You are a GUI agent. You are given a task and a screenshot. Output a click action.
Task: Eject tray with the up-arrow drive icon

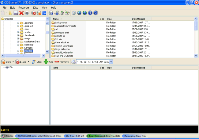tap(62, 13)
